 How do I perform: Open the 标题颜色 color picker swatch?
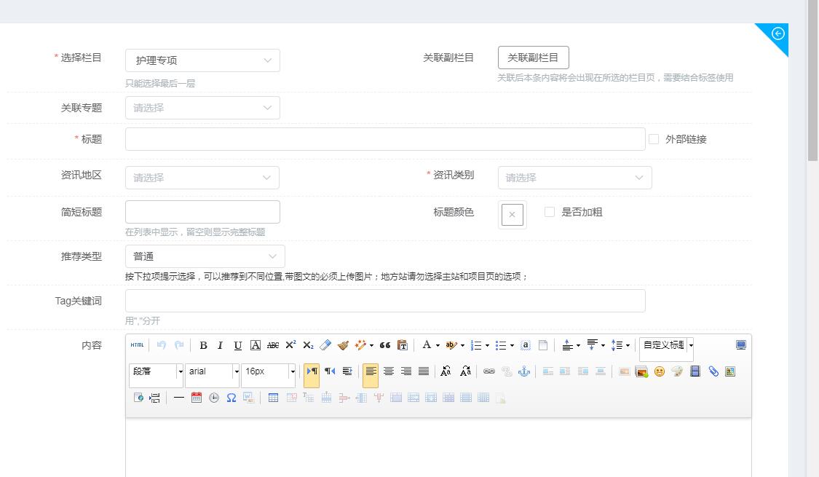coord(512,215)
